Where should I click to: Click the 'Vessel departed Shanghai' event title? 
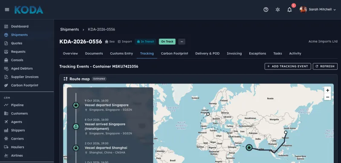(x=106, y=148)
